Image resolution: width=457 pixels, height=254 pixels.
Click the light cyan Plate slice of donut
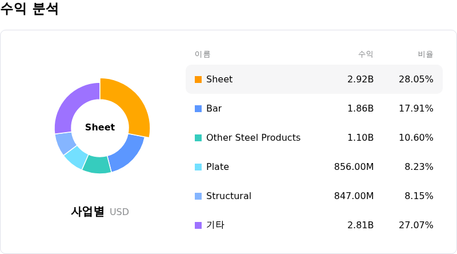[77, 157]
